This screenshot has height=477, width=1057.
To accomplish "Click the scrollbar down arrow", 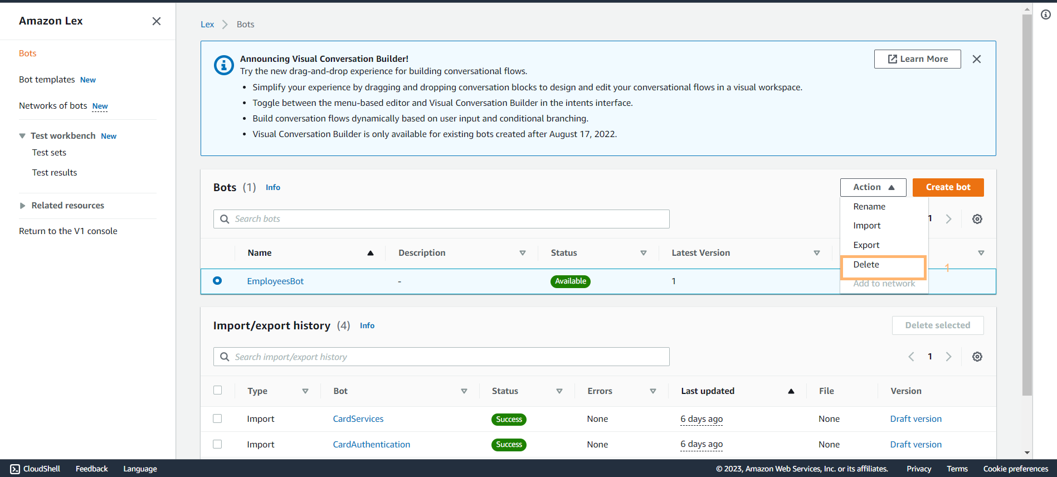I will tap(1027, 453).
